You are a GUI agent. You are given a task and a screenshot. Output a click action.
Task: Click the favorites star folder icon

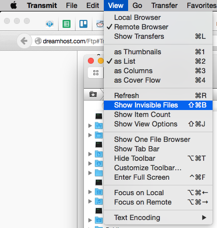[93, 95]
